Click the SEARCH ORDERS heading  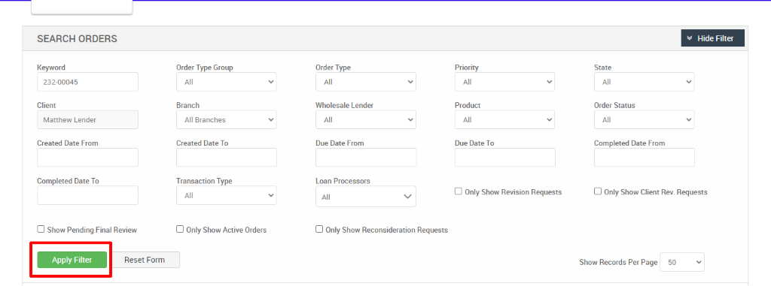[78, 39]
